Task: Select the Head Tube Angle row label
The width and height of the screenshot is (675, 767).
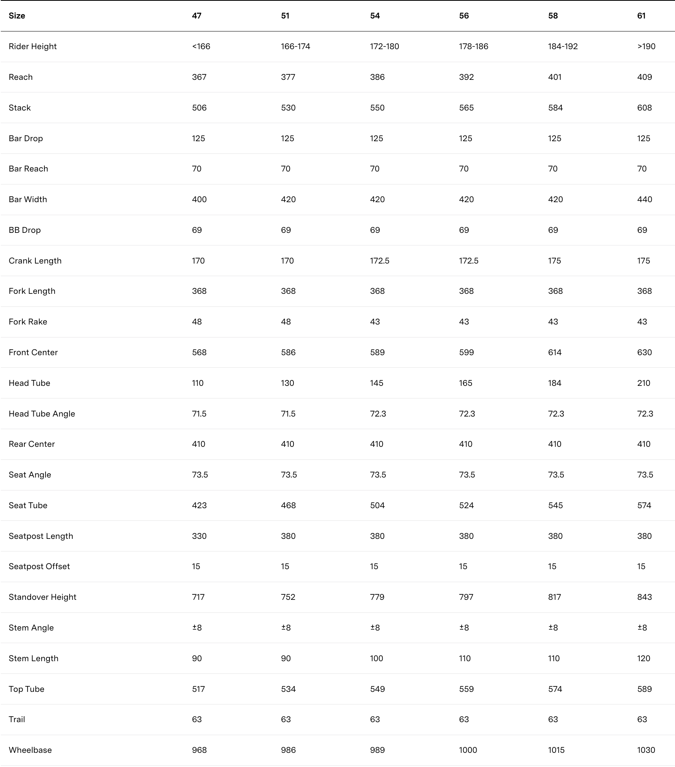Action: (x=42, y=414)
